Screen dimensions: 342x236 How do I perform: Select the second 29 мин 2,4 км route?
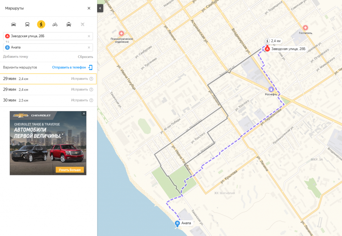coord(48,89)
